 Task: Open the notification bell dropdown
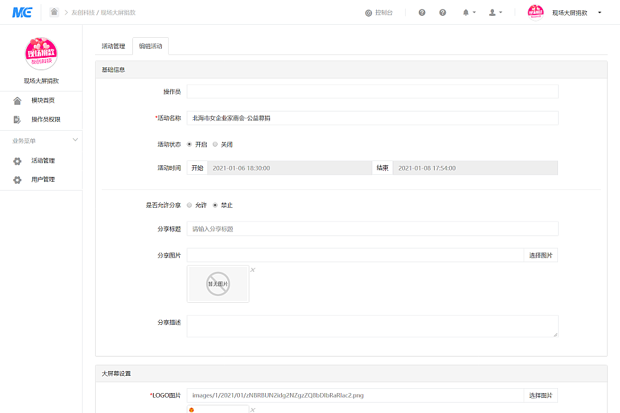tap(469, 12)
